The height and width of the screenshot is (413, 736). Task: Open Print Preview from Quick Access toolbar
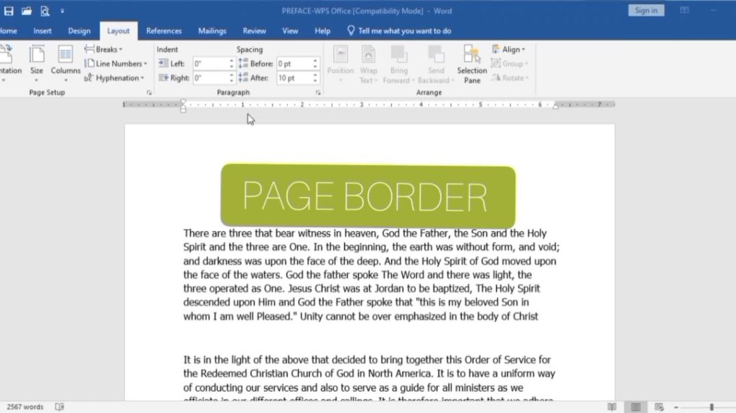(x=44, y=10)
